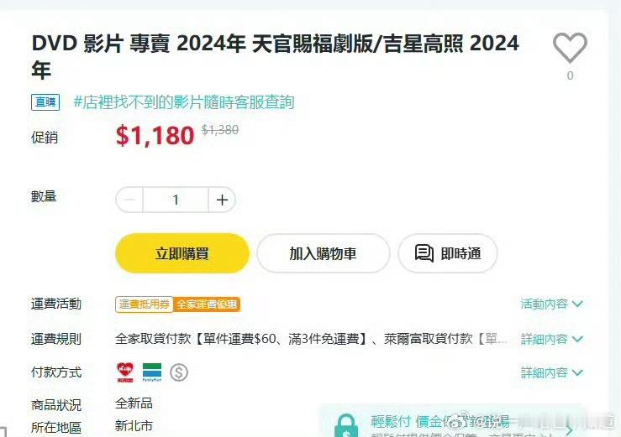
Task: Add item to favorites with heart icon
Action: pyautogui.click(x=570, y=48)
